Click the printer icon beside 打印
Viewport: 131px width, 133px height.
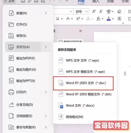(11, 92)
